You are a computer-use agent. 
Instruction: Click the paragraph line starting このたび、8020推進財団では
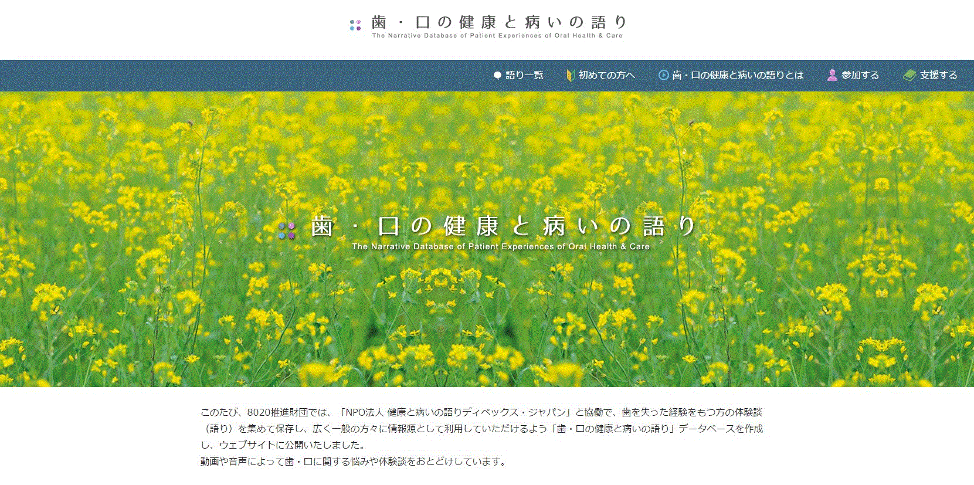(x=481, y=412)
